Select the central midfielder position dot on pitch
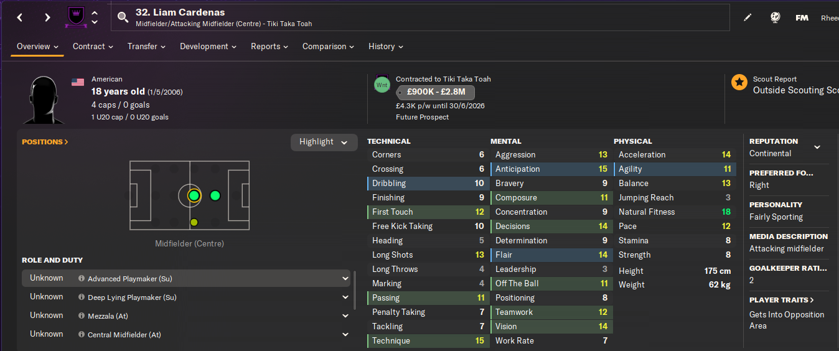This screenshot has width=839, height=351. click(x=194, y=196)
